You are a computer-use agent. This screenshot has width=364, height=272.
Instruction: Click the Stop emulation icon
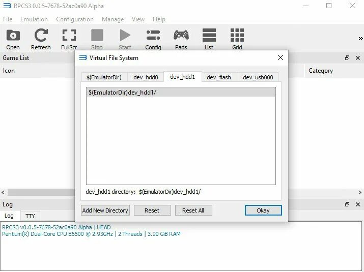tap(97, 40)
